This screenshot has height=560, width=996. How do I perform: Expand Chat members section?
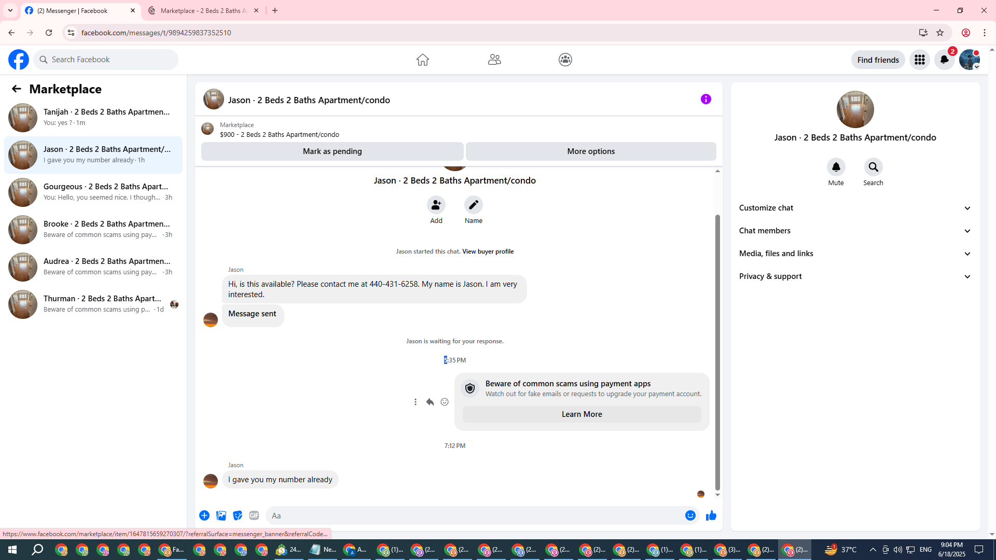(x=855, y=231)
